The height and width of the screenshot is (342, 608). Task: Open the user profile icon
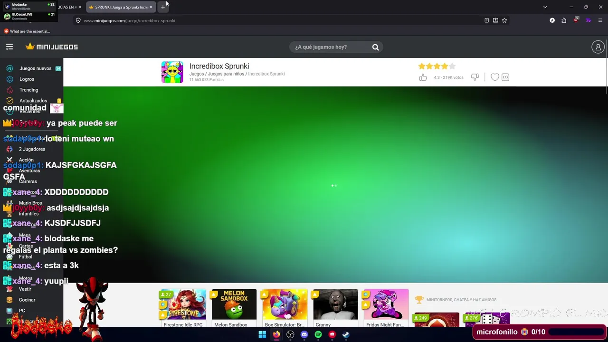[x=598, y=47]
